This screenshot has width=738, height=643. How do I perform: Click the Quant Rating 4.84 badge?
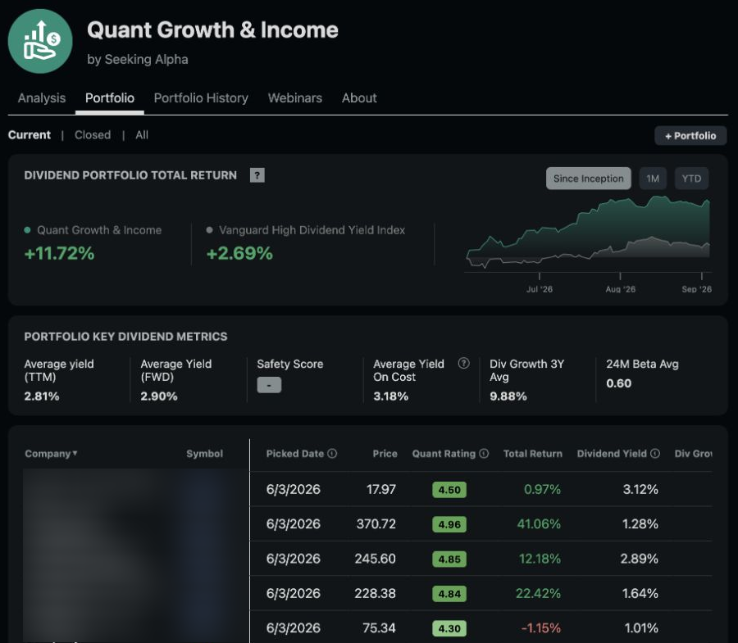[x=449, y=594]
